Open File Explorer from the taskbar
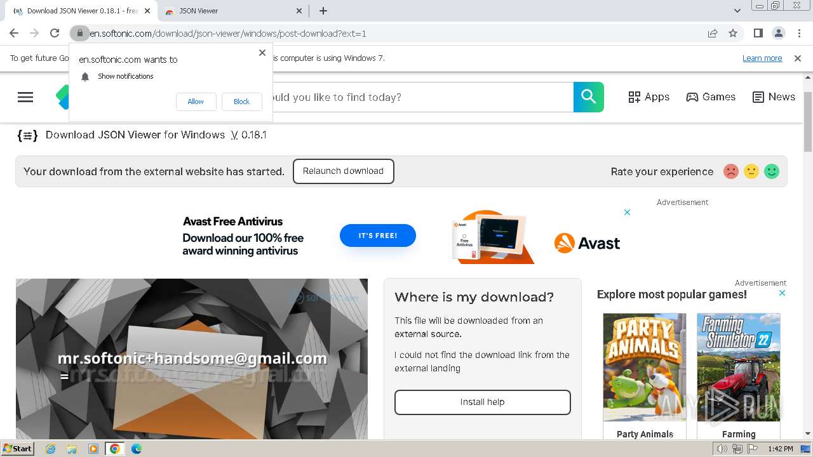 click(72, 449)
